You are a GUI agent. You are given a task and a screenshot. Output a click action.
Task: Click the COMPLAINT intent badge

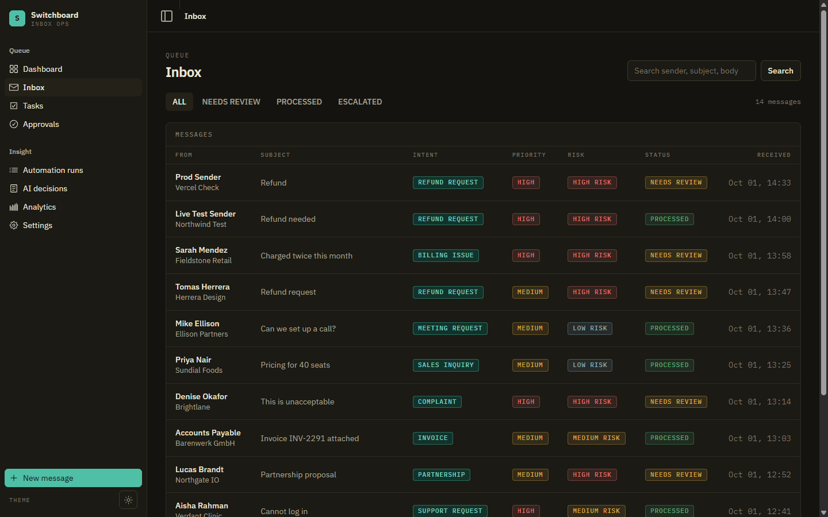tap(437, 402)
